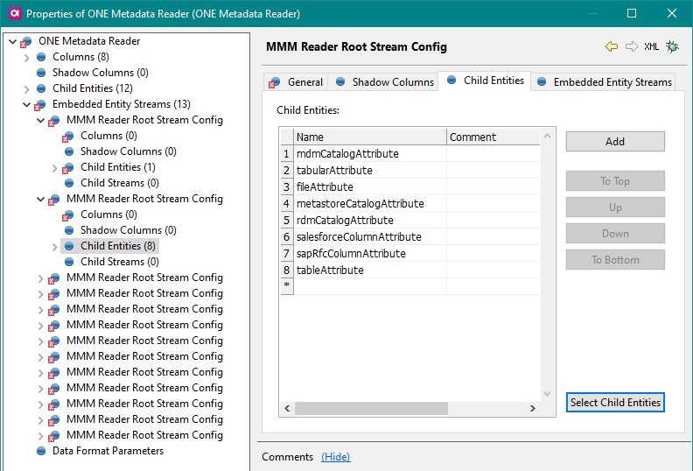
Task: Click the Select Child Entities button
Action: point(615,403)
